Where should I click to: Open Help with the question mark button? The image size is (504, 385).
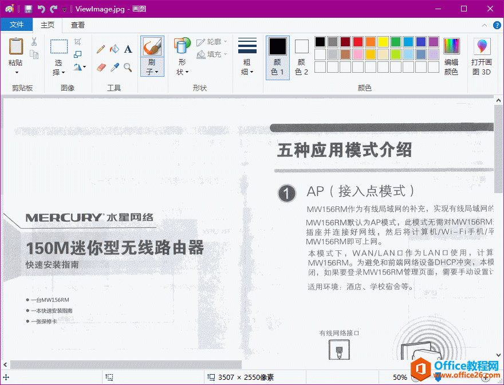tap(497, 25)
